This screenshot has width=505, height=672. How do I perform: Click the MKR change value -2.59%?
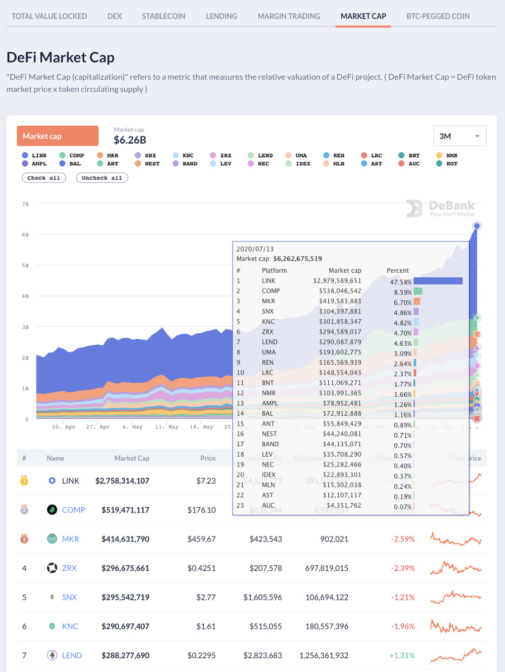point(403,539)
